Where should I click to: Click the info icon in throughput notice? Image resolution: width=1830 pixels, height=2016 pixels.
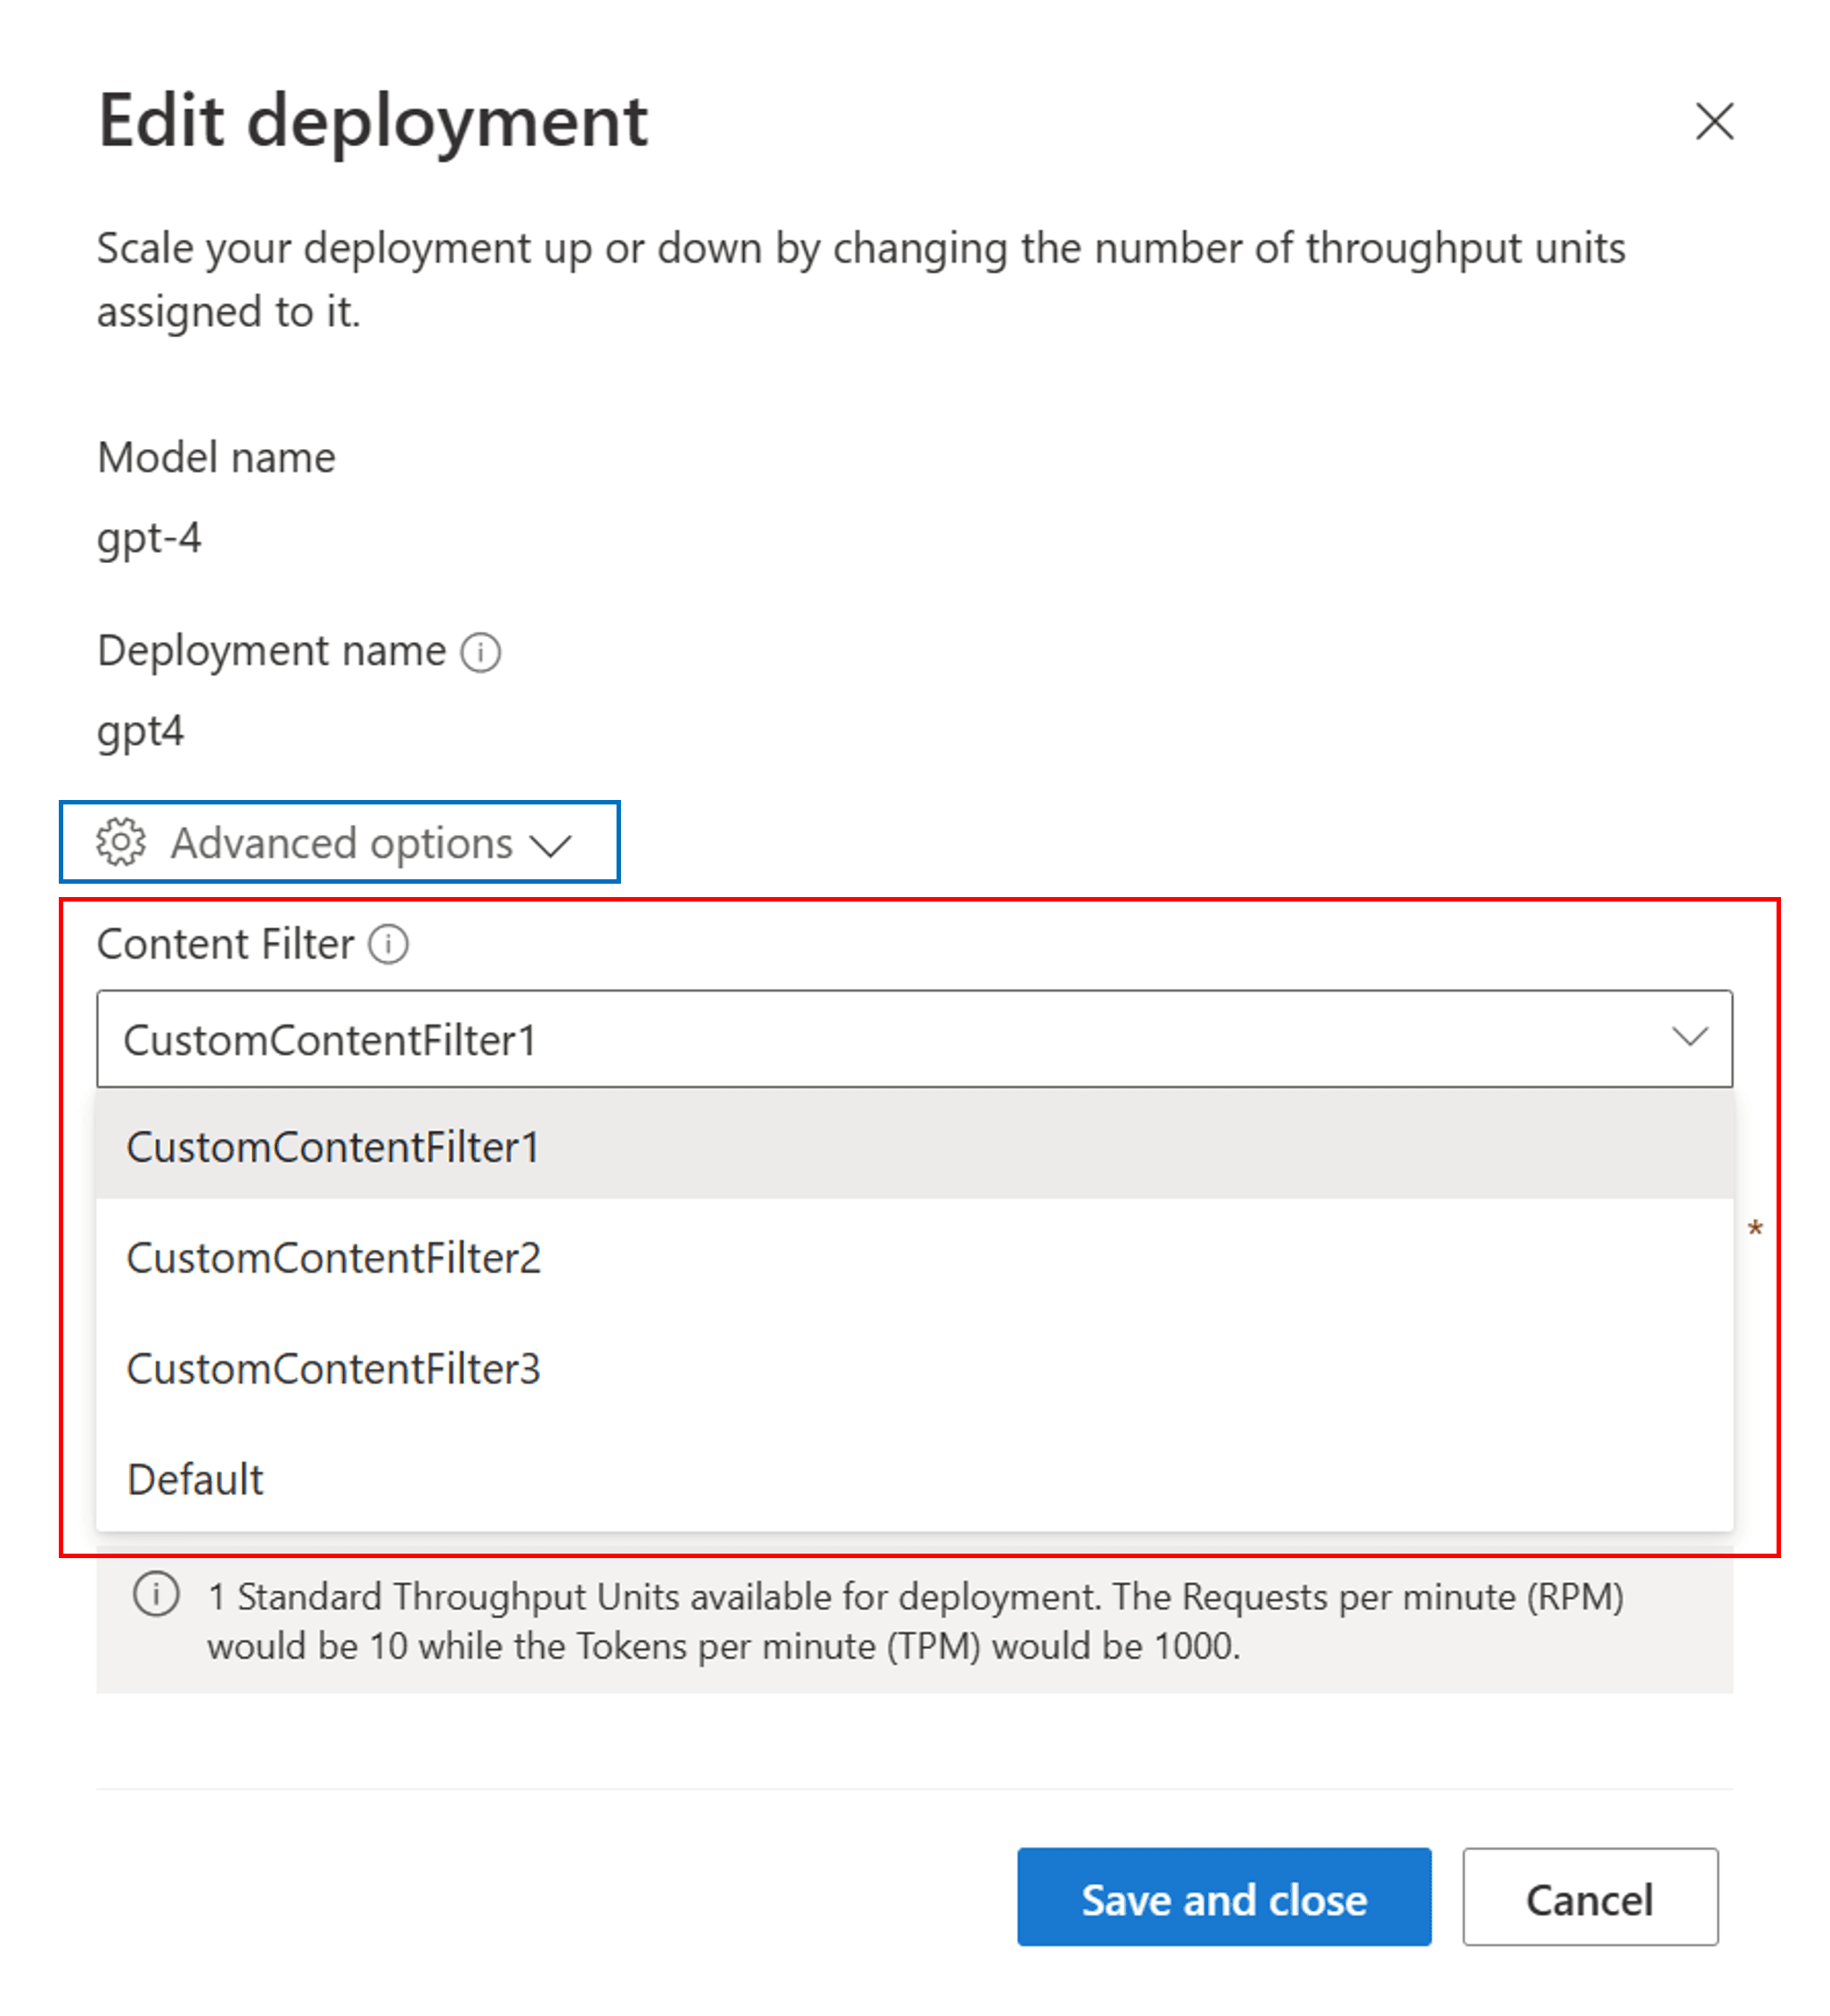156,1594
